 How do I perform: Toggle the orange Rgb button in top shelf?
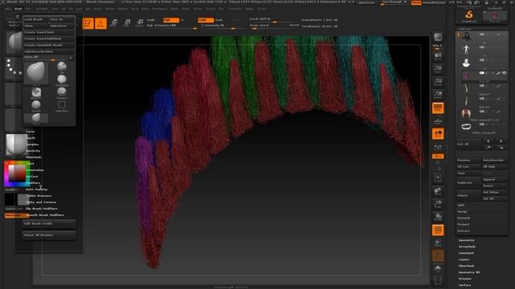pos(171,20)
